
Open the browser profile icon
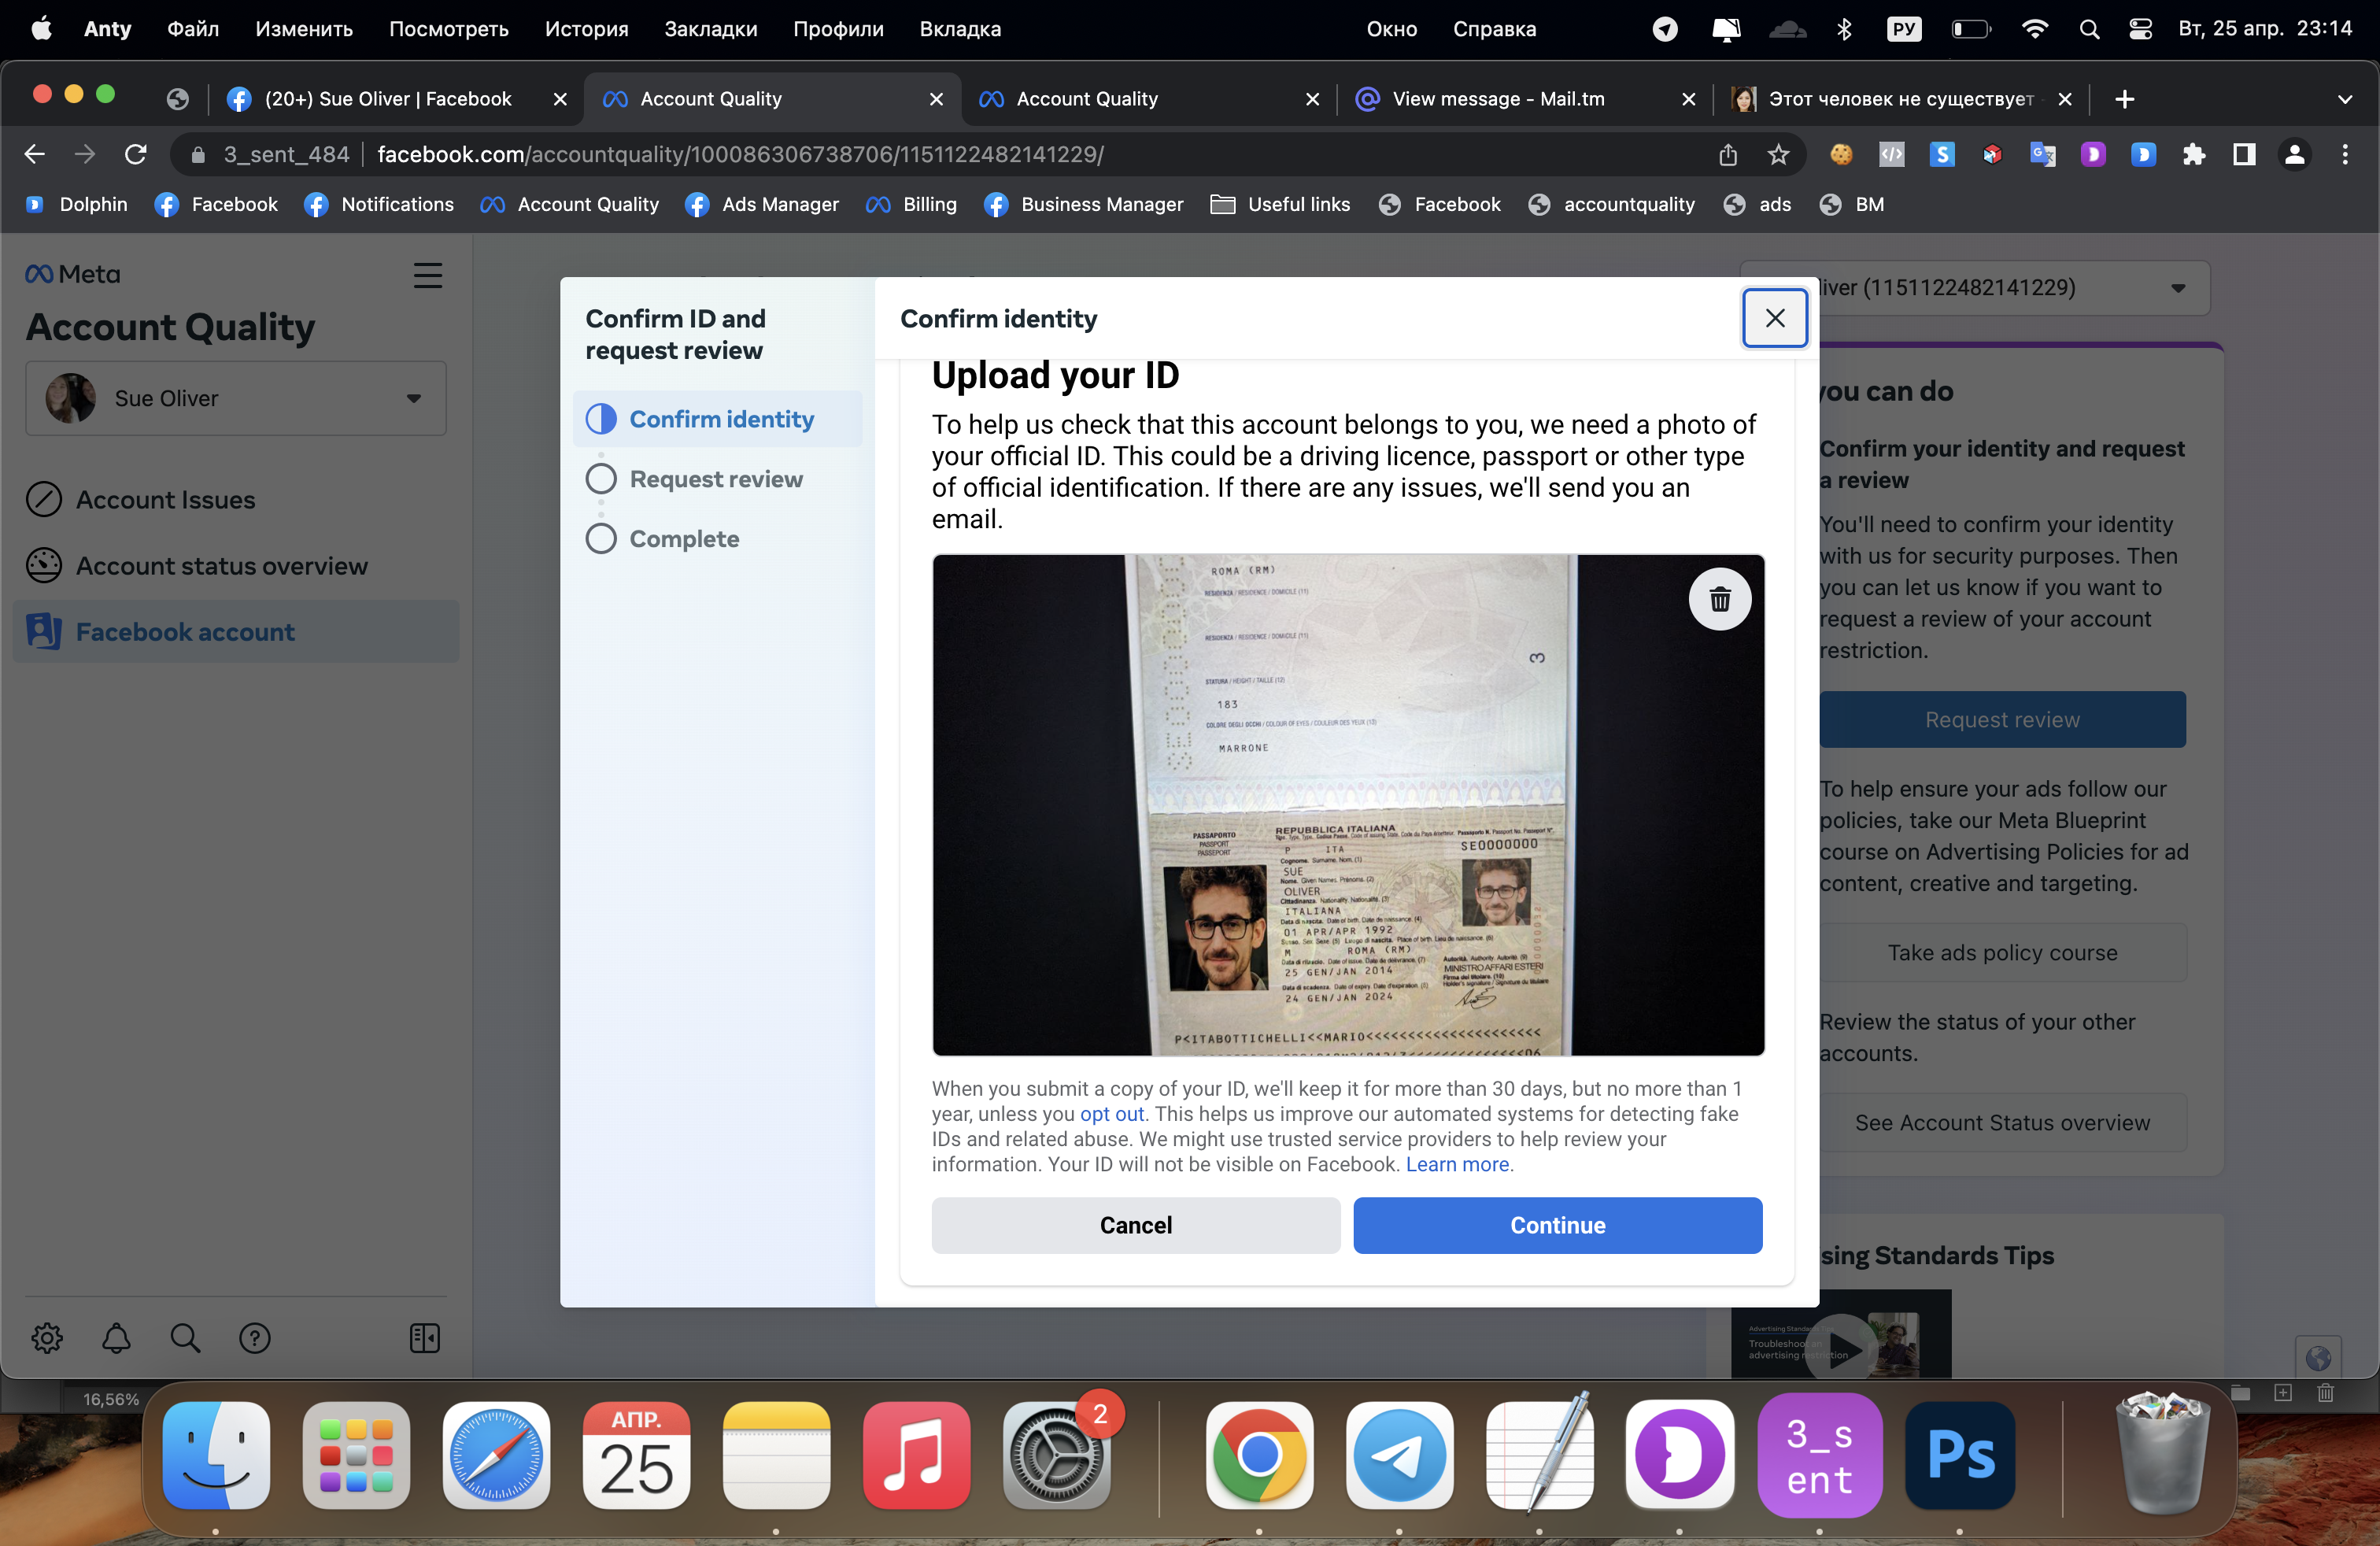click(2294, 154)
